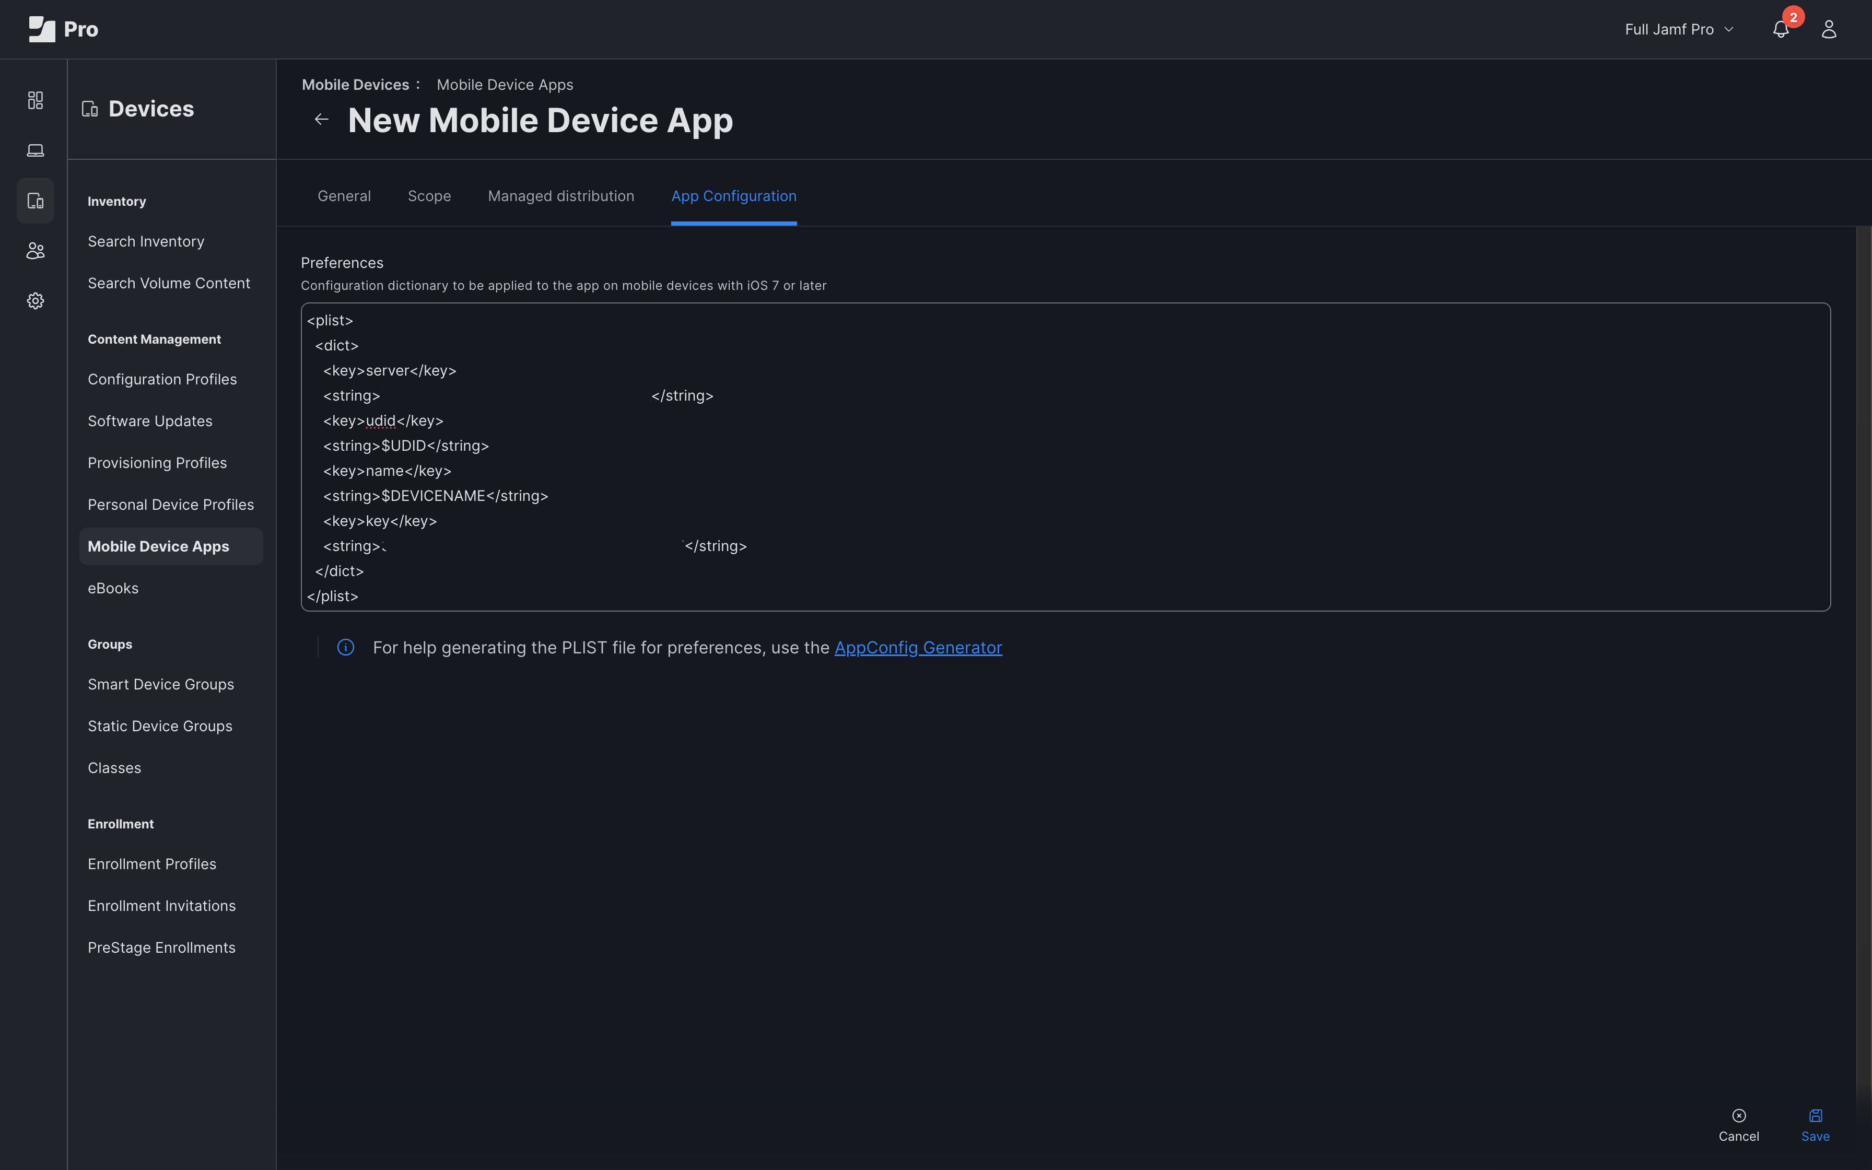1872x1170 pixels.
Task: Click the $DEVICENAME string line
Action: pyautogui.click(x=436, y=496)
